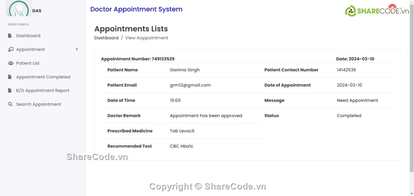The width and height of the screenshot is (414, 196).
Task: Click the B/D Appointment Report icon
Action: (x=10, y=90)
